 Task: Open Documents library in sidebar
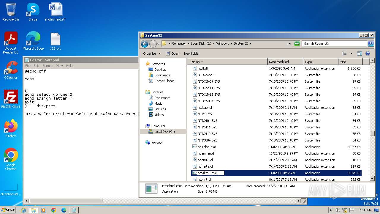(x=162, y=98)
